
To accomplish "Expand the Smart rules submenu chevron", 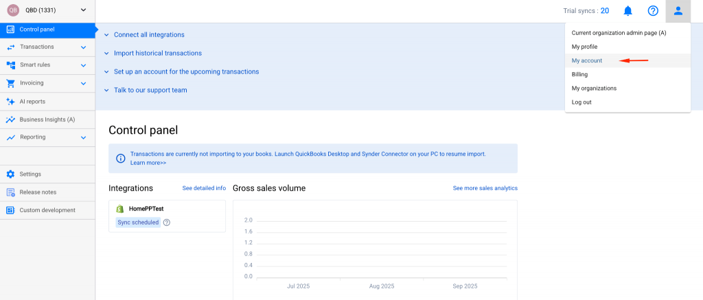I will 83,65.
